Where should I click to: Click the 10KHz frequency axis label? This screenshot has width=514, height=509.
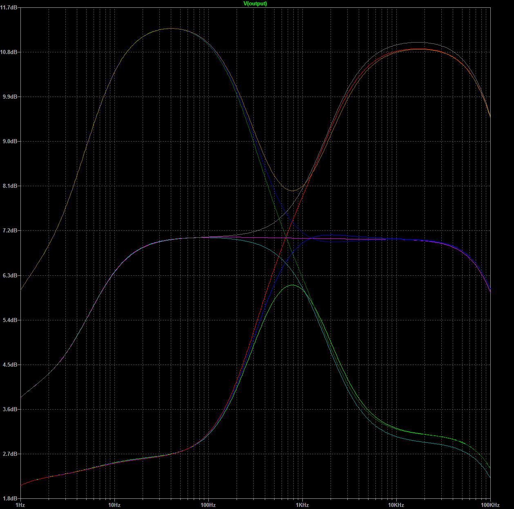(x=396, y=505)
